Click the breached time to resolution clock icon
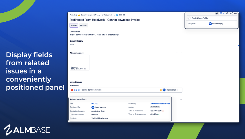 (163, 111)
